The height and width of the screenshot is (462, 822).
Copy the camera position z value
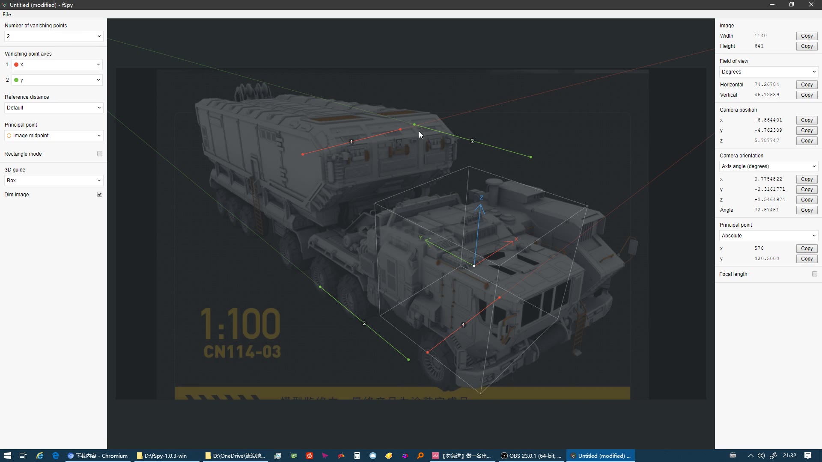807,141
